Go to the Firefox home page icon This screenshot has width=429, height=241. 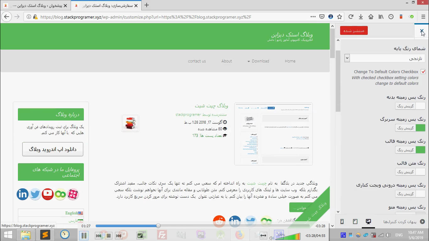point(371,17)
